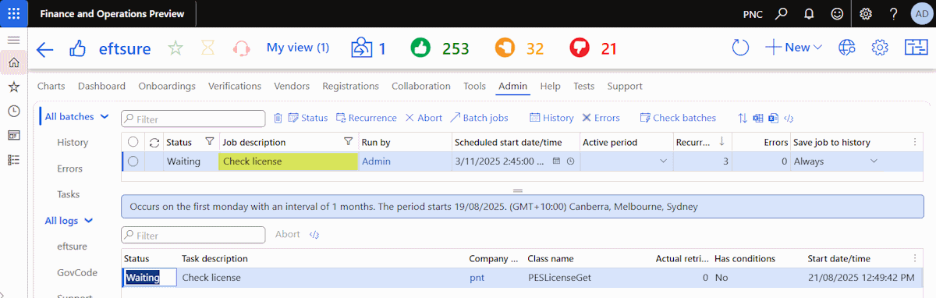The image size is (936, 298).
Task: Open Favorites star in the left sidebar
Action: (x=13, y=87)
